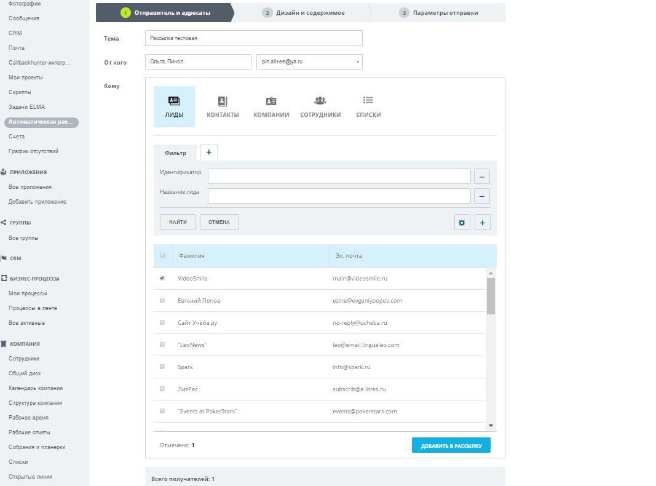Image resolution: width=656 pixels, height=486 pixels.
Task: Remove the Название лида filter with minus
Action: click(x=482, y=196)
